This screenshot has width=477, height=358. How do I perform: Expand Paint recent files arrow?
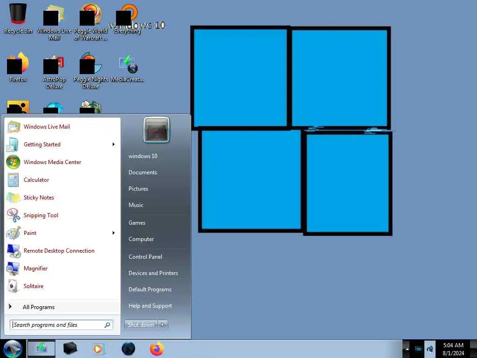point(114,233)
